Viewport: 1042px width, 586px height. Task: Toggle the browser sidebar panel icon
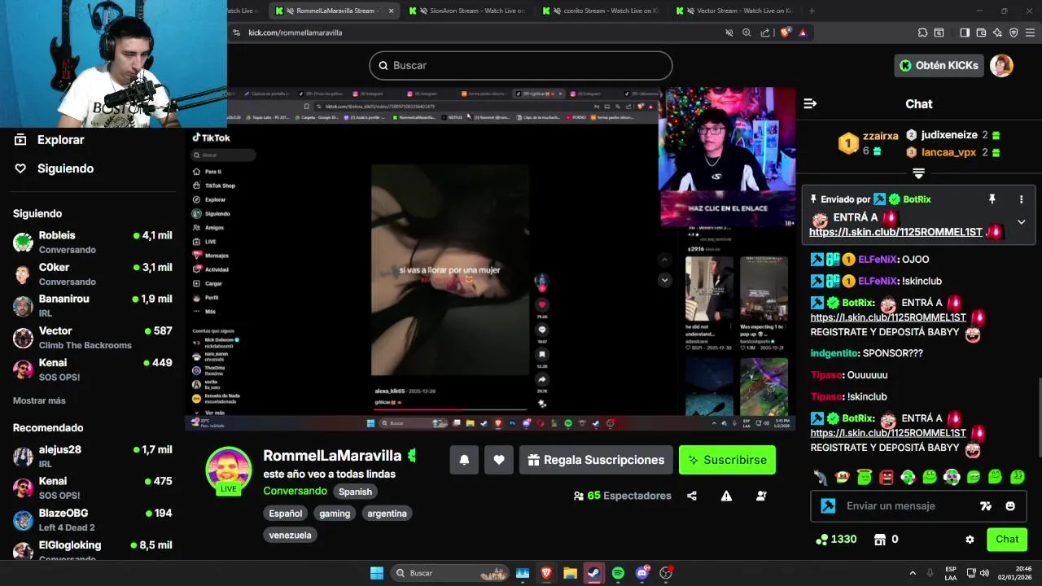click(965, 33)
